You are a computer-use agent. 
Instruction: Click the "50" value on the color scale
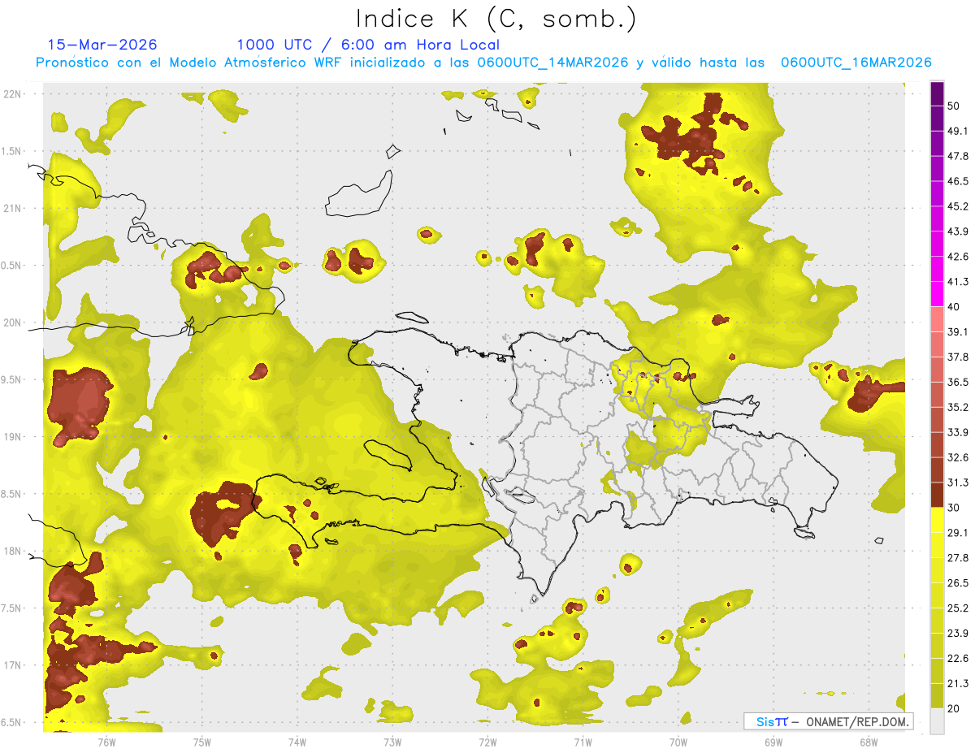(955, 106)
